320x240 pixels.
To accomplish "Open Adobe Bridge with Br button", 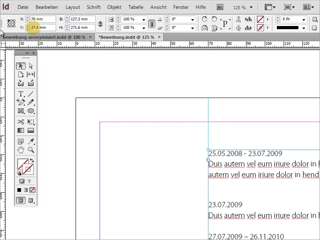I will (x=220, y=7).
